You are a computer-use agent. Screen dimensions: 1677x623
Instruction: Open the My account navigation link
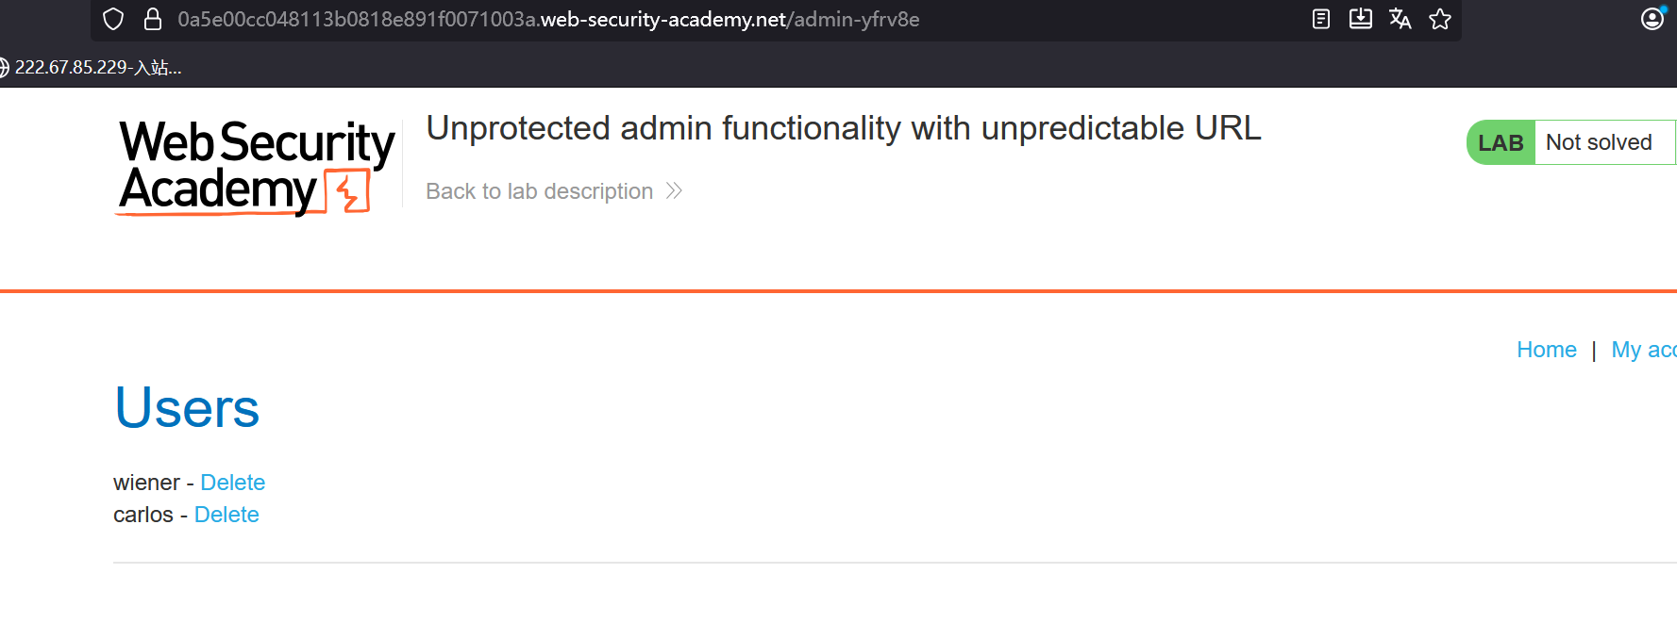(1643, 350)
